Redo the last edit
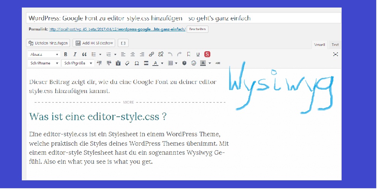Viewport: 377px width, 189px height. point(179,54)
